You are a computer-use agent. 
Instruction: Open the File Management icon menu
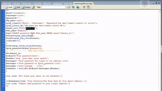73,7
